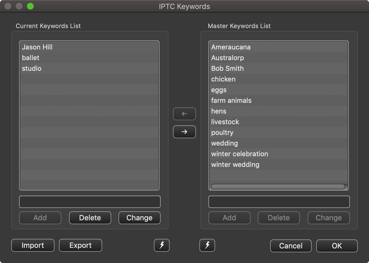Viewport: 369px width, 263px height.
Task: Click the lightning bolt under Master Keywords
Action: (x=207, y=245)
